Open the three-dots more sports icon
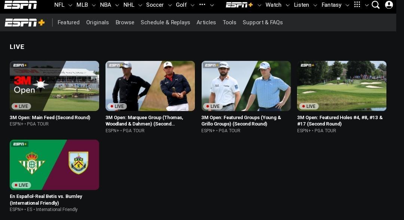 tap(202, 4)
